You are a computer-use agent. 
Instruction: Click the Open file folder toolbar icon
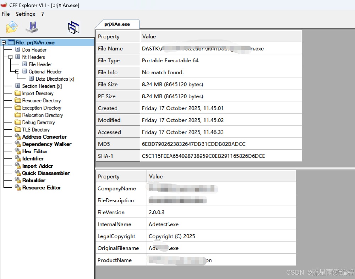point(12,27)
